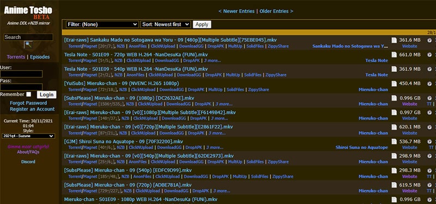Click the magnifier search icon under Search box
436x204 pixels.
[x=28, y=44]
